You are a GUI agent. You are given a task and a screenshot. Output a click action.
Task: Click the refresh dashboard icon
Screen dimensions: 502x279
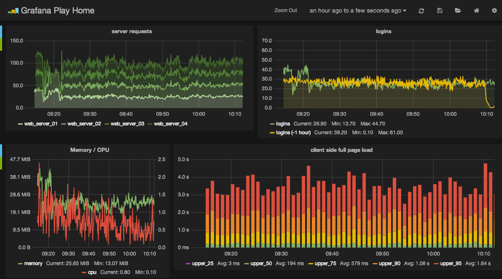[x=421, y=10]
